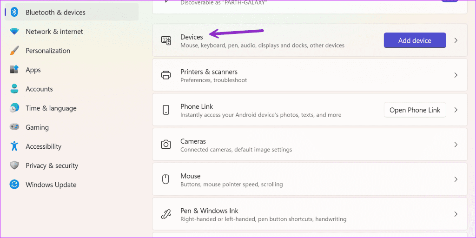Open the Phone Link row chevron
Screen dimensions: 476x238
(x=456, y=110)
